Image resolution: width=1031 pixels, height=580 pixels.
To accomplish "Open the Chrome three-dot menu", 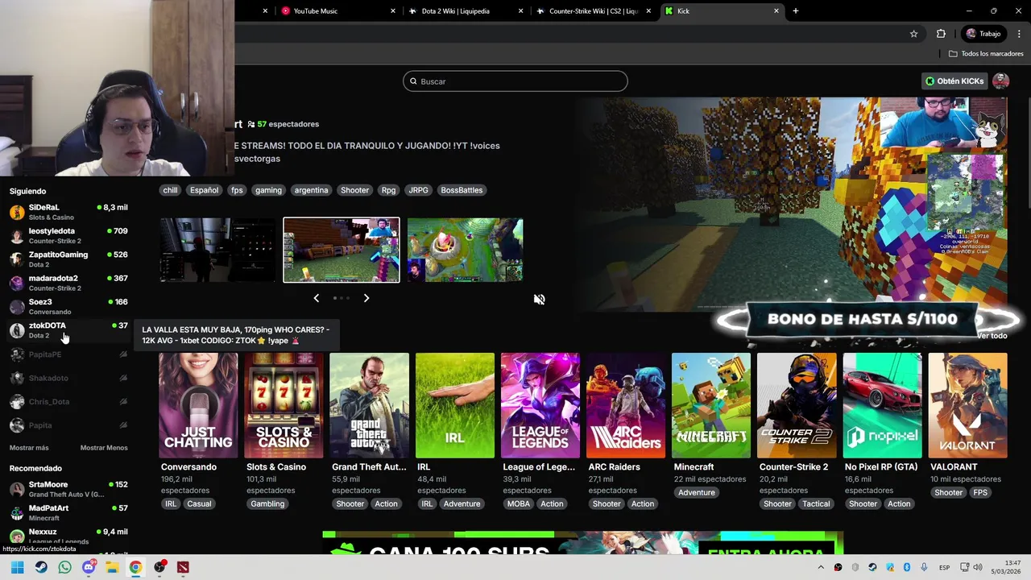I will pos(1019,34).
